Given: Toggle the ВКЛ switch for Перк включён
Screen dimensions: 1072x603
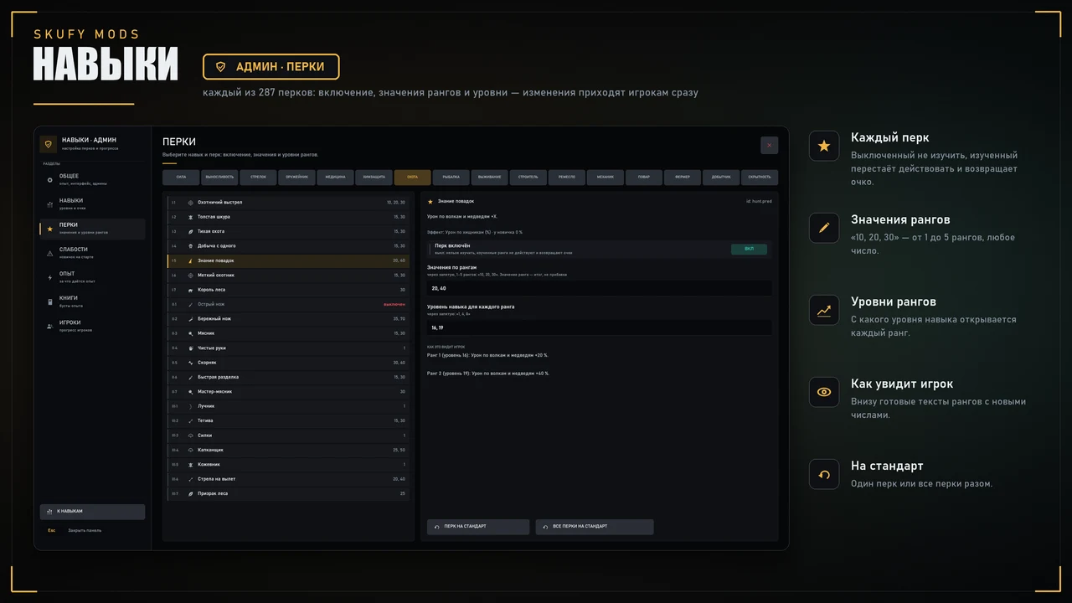Looking at the screenshot, I should click(749, 249).
